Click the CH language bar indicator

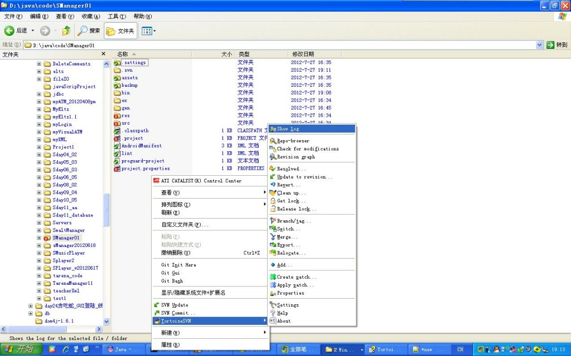(460, 349)
